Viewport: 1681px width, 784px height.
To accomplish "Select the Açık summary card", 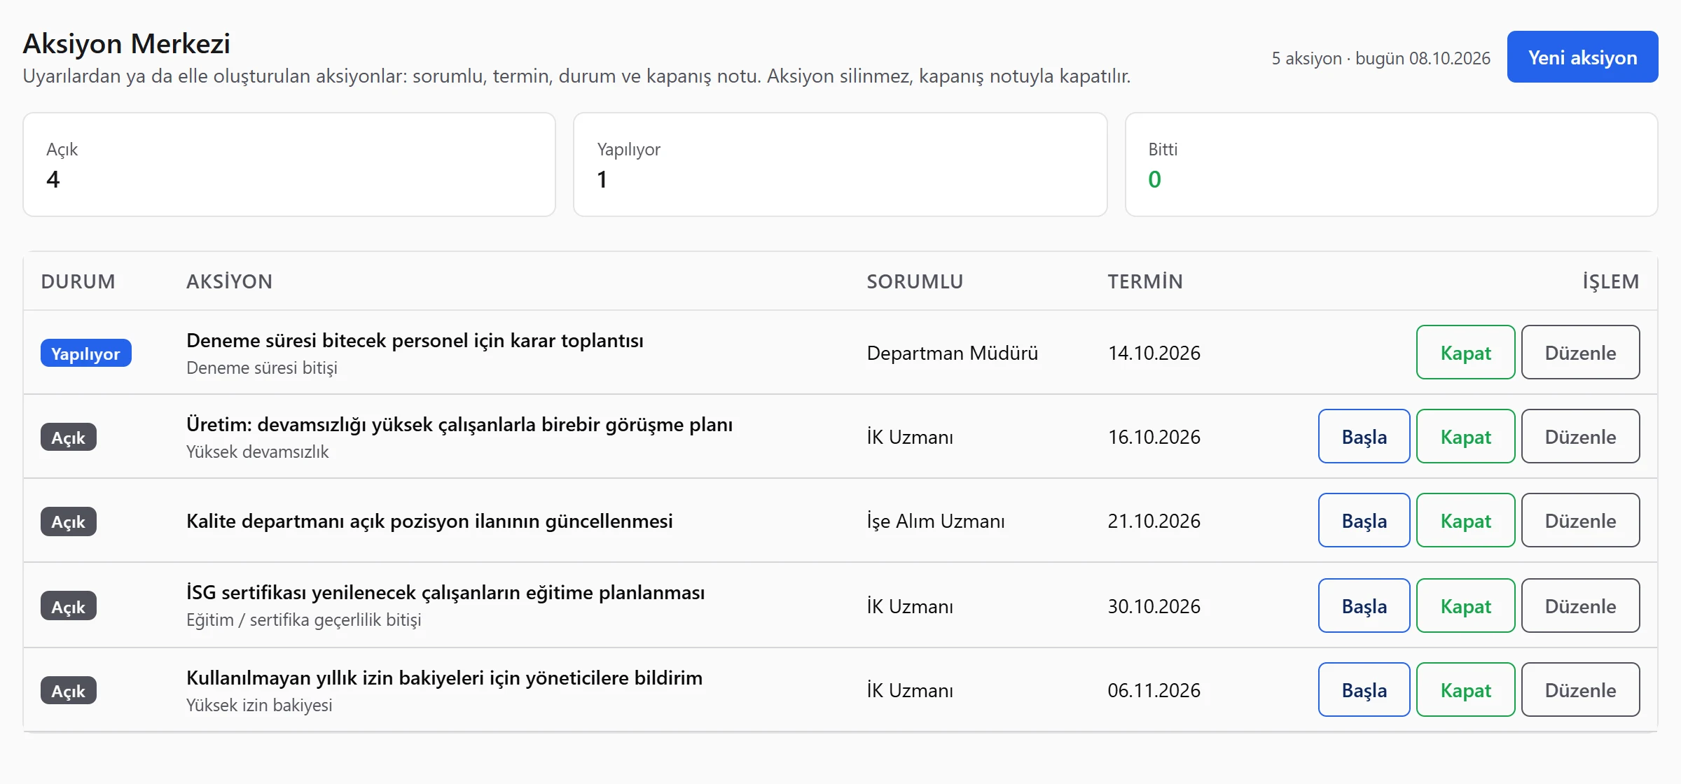I will pyautogui.click(x=289, y=164).
